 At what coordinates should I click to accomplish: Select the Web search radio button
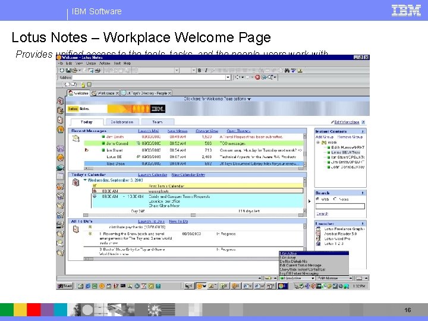317,199
